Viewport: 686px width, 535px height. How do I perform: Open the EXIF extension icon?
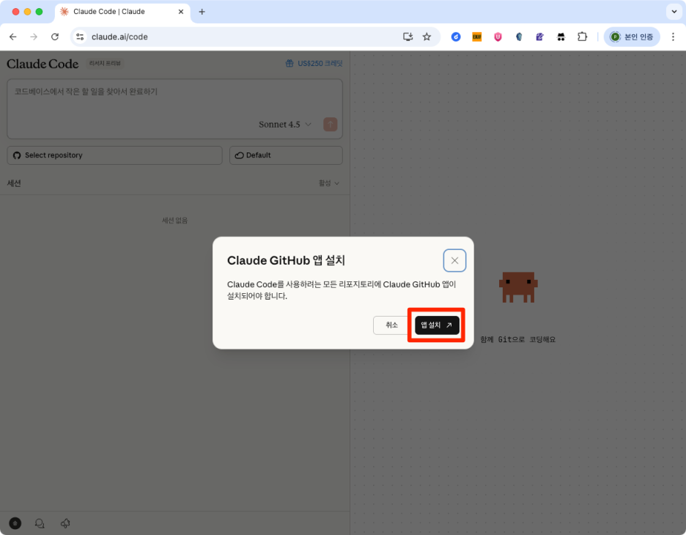coord(477,37)
